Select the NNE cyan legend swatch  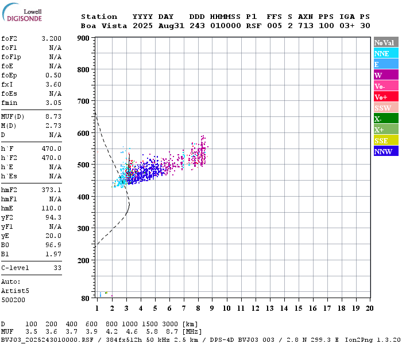[x=386, y=53]
